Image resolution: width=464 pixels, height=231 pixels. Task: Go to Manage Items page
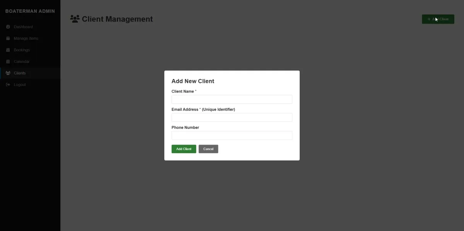click(x=26, y=39)
